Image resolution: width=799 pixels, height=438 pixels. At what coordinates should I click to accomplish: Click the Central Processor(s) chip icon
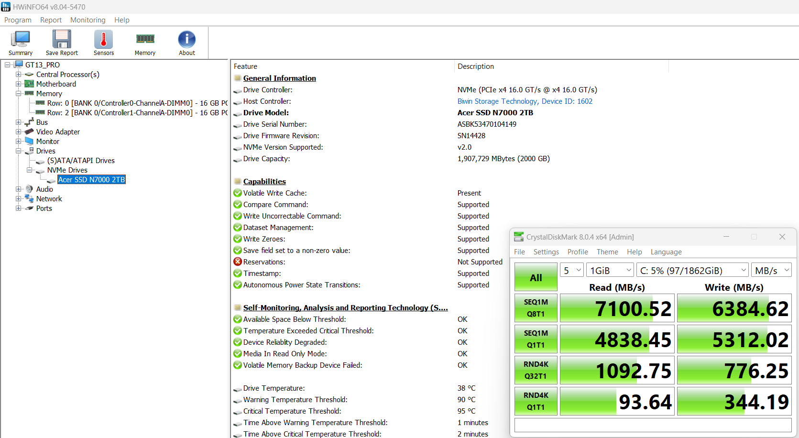[29, 75]
